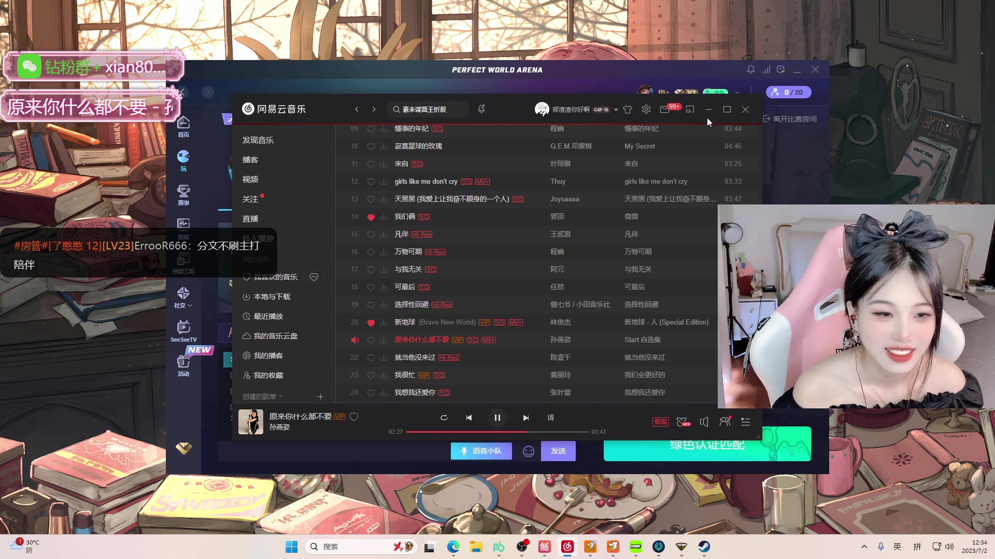This screenshot has width=995, height=559.
Task: Open the player volume control
Action: click(x=704, y=422)
